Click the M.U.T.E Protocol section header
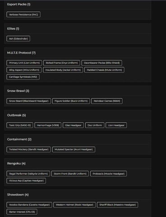 coord(21,53)
